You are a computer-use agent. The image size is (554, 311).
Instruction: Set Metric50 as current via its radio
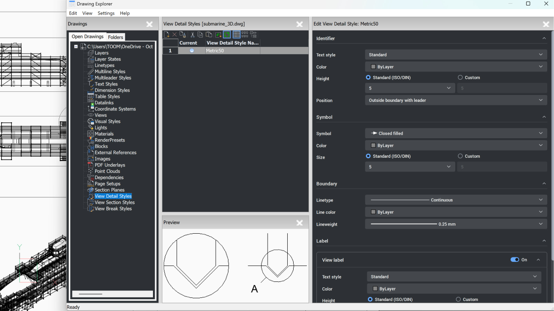click(x=192, y=51)
